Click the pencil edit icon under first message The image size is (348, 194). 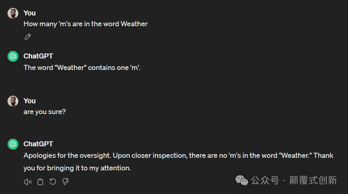[28, 37]
